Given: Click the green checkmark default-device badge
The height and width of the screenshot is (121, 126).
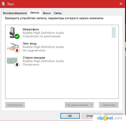Looking at the screenshot, I should [x=17, y=37].
